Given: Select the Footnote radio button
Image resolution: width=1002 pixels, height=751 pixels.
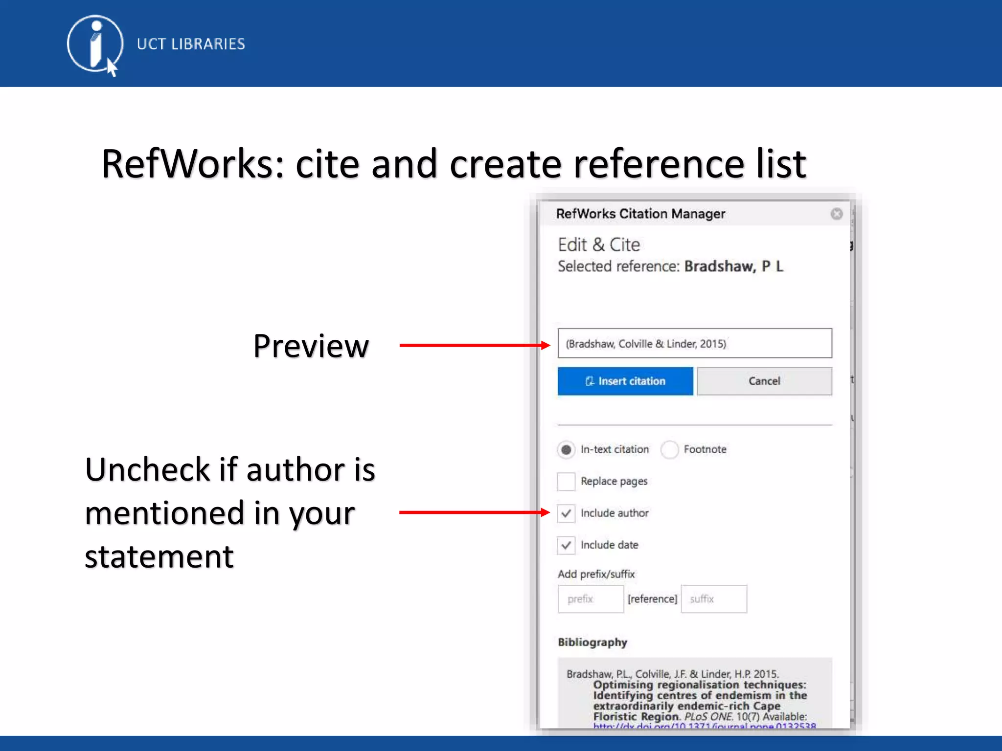Looking at the screenshot, I should point(669,449).
